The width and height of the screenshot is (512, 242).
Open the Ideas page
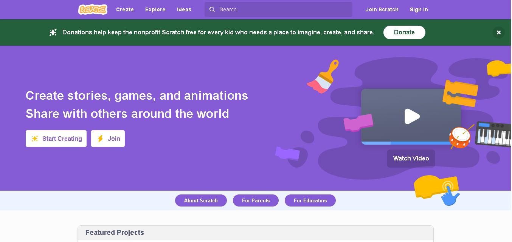click(x=184, y=9)
